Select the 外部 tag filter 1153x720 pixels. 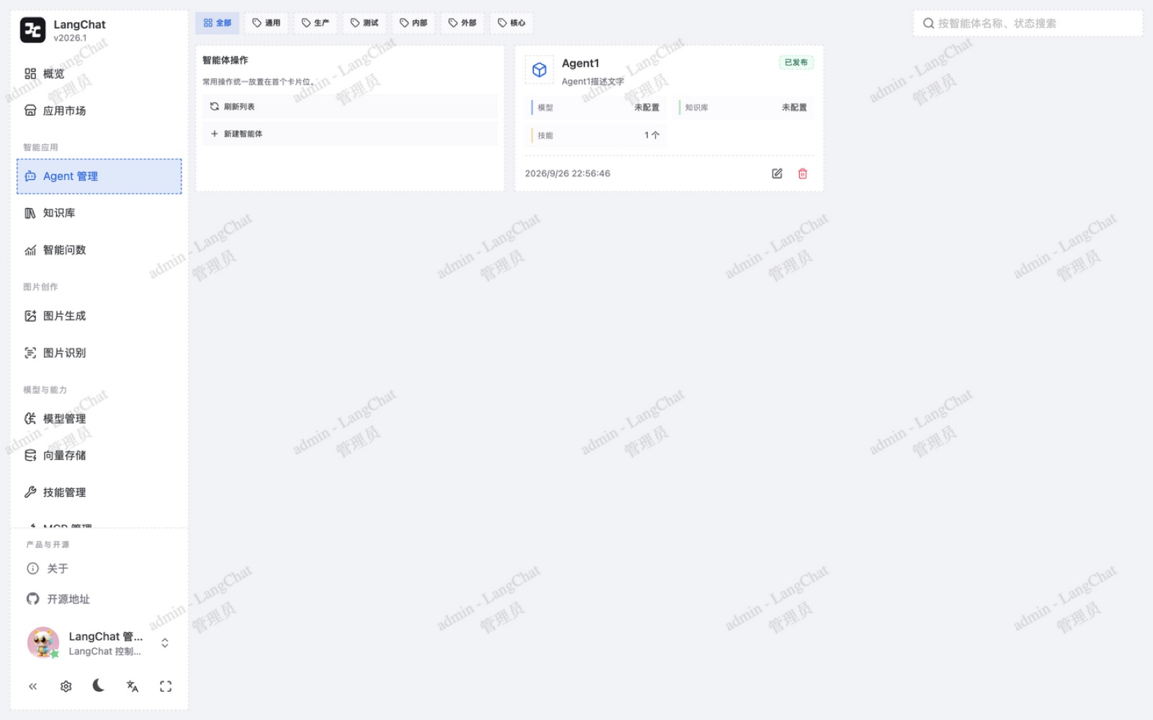pyautogui.click(x=463, y=23)
